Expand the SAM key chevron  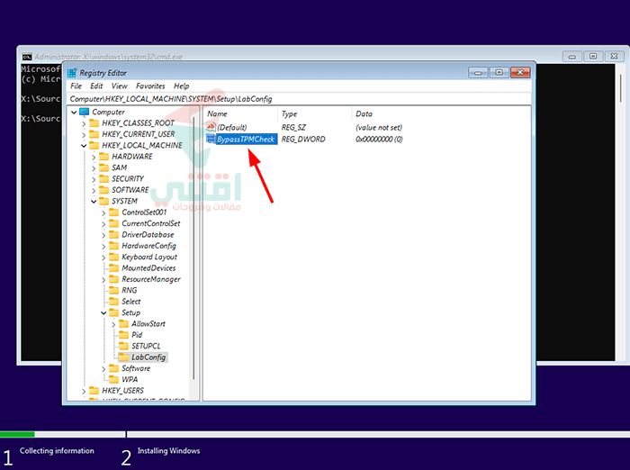94,168
